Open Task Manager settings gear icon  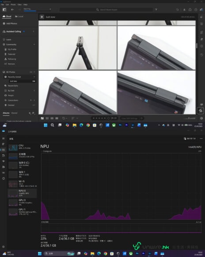pos(3,246)
